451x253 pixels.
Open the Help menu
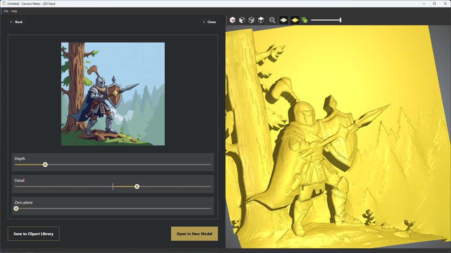click(14, 11)
